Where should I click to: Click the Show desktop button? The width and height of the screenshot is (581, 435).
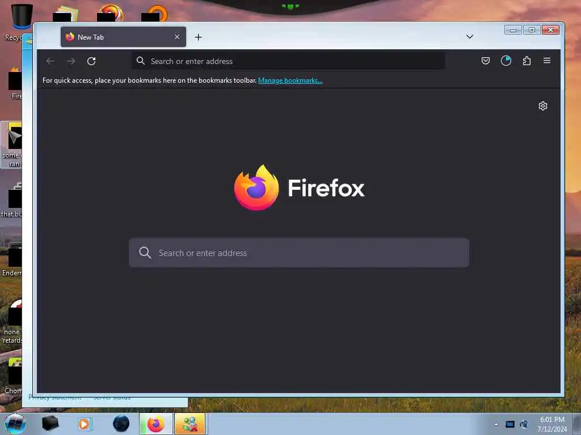point(577,424)
